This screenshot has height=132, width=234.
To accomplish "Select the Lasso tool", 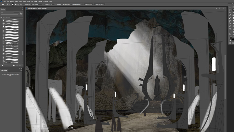I will pos(230,10).
